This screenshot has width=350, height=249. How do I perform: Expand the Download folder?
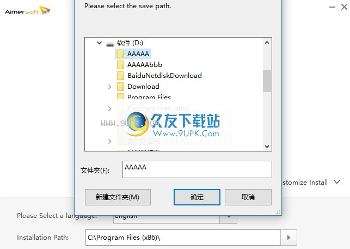coord(109,87)
